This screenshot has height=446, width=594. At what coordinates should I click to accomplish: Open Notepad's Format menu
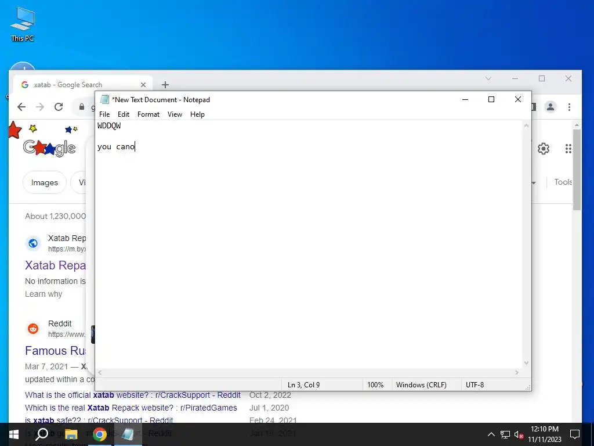148,114
